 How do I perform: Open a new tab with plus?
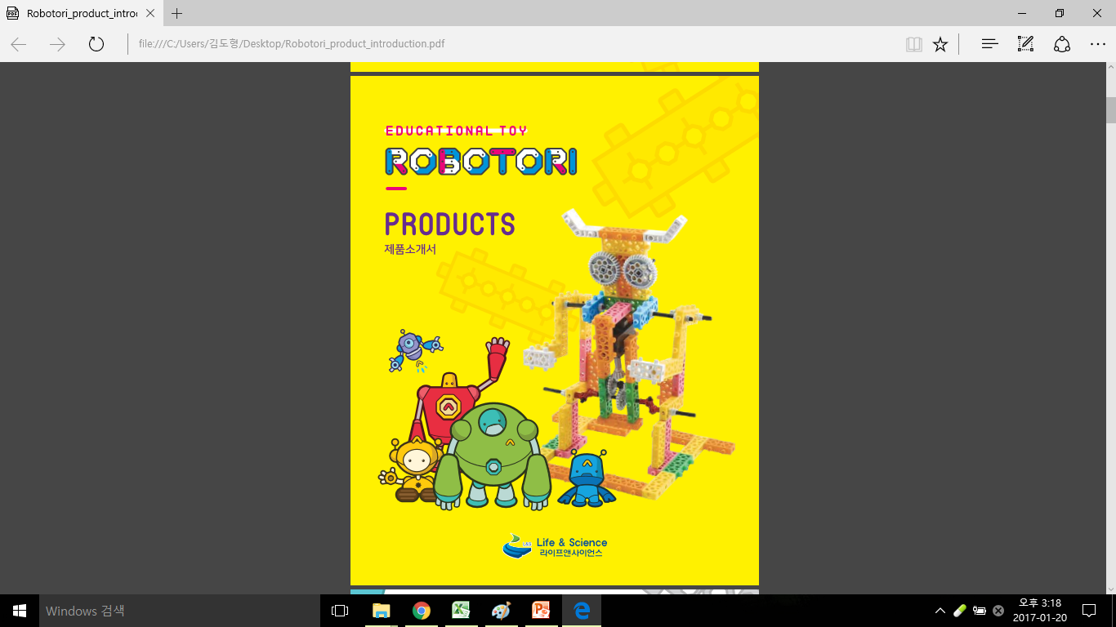pos(177,13)
